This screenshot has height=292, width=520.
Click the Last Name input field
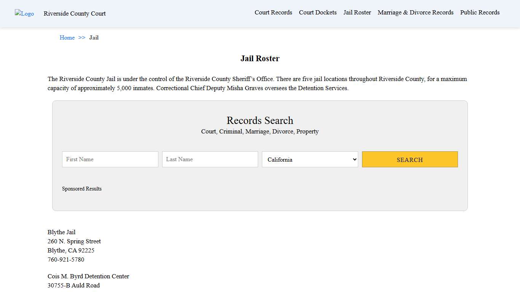pyautogui.click(x=210, y=159)
